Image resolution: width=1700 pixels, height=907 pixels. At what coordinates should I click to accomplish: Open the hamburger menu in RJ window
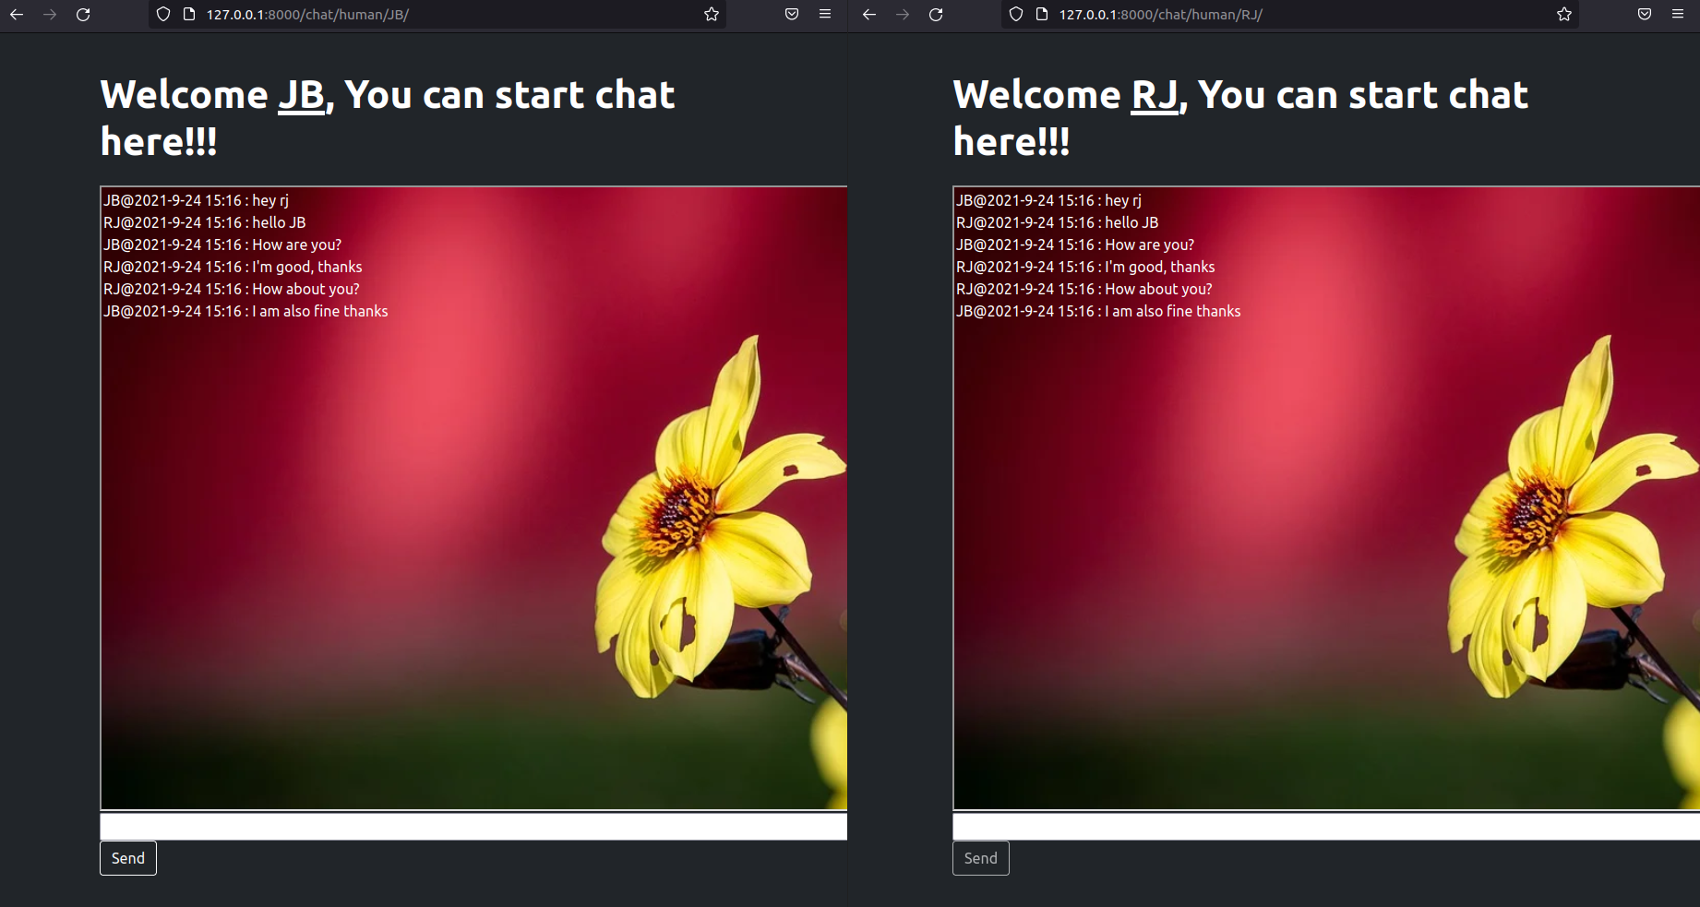[1678, 15]
